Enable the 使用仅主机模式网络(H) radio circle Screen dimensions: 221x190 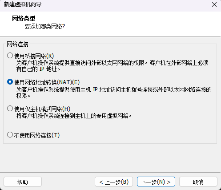10,109
